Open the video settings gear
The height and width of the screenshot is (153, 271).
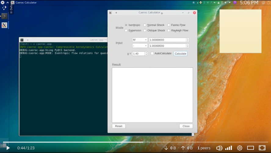240,148
